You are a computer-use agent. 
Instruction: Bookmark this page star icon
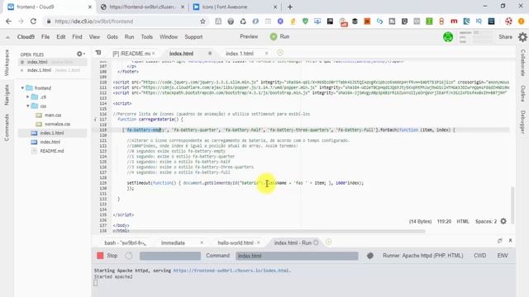click(203, 21)
